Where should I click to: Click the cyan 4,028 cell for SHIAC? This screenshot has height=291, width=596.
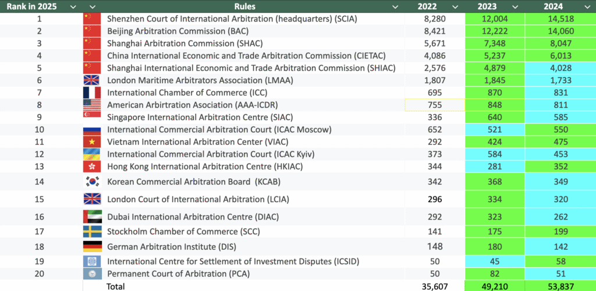point(559,68)
